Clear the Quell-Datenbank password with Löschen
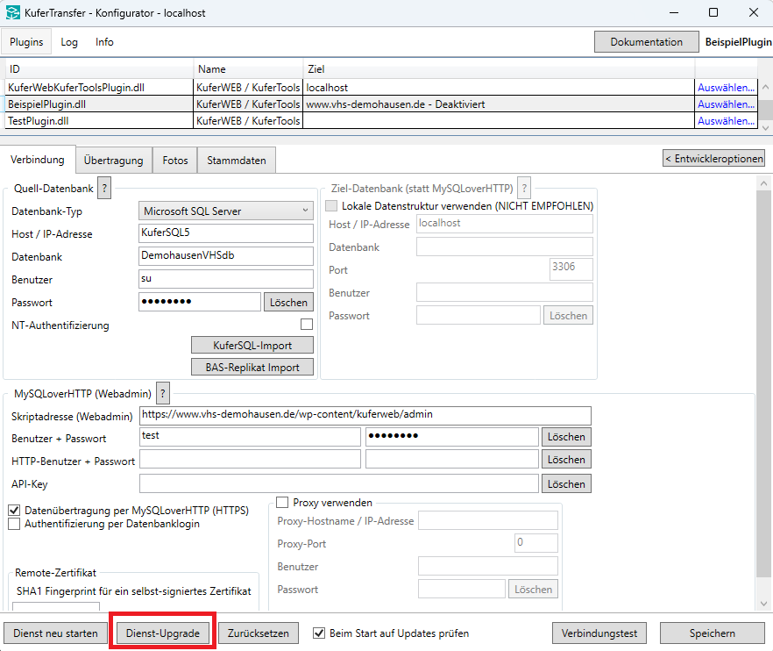This screenshot has width=773, height=651. tap(288, 302)
